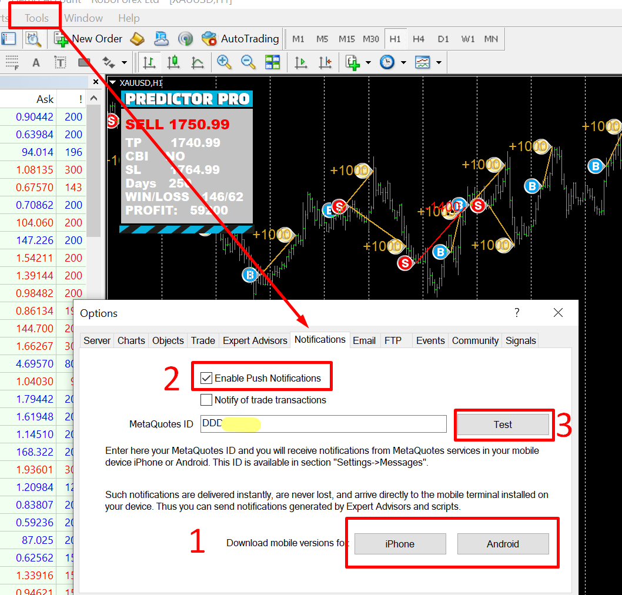Click the periodicity clock icon

[x=387, y=62]
